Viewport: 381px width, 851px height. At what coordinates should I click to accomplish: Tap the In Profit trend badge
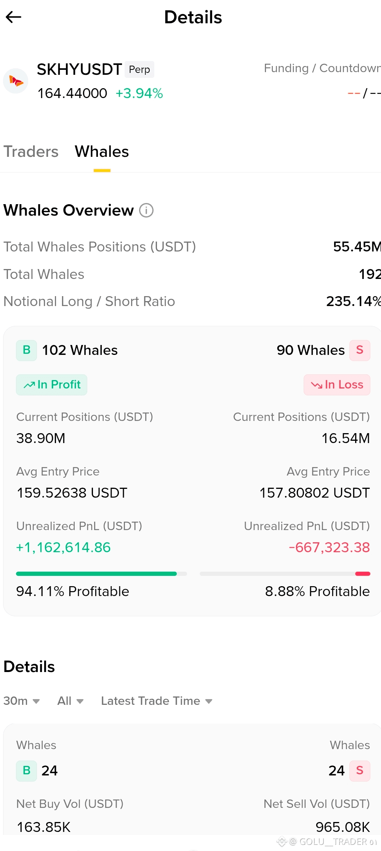52,385
